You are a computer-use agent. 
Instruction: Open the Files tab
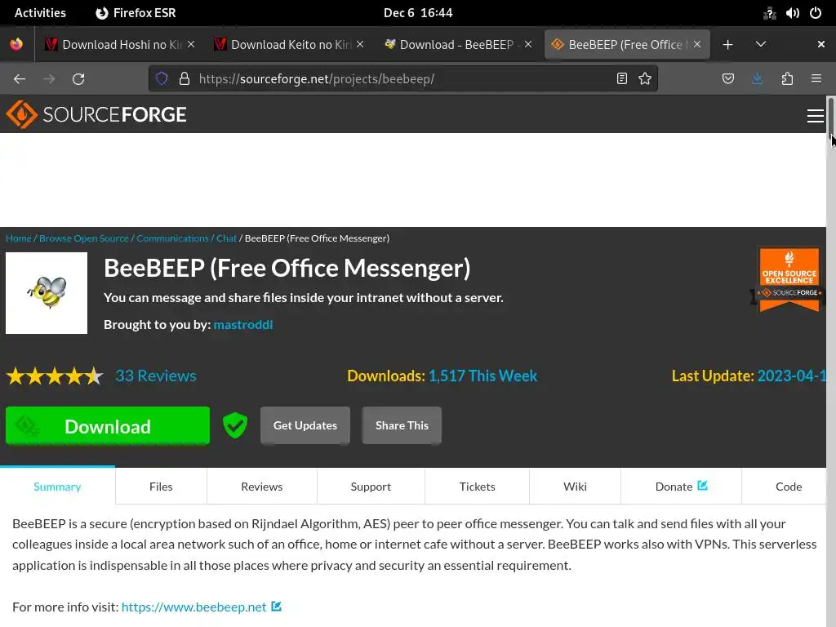point(161,487)
